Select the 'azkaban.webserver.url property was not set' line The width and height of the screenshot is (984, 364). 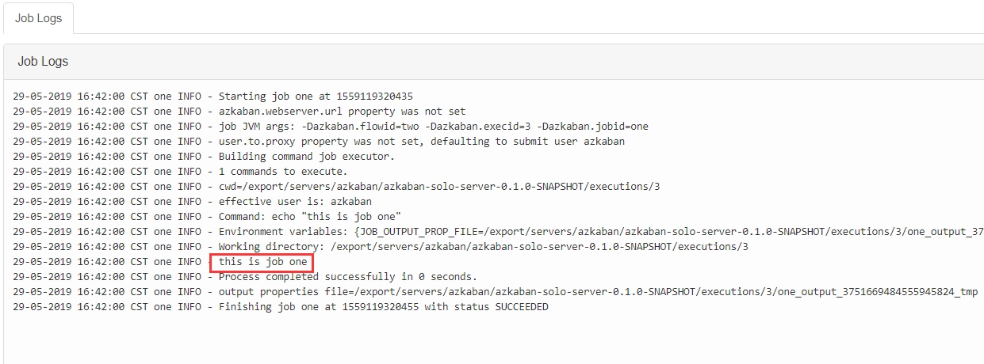tap(239, 112)
